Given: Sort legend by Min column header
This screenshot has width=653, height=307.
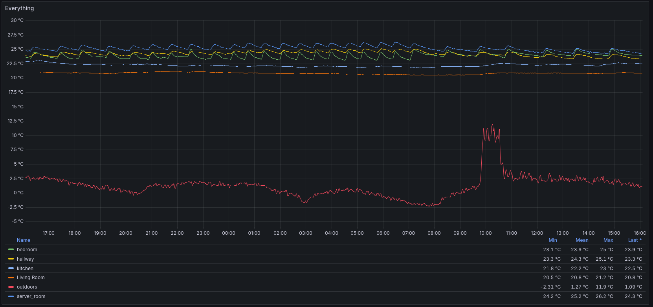Looking at the screenshot, I should tap(552, 240).
